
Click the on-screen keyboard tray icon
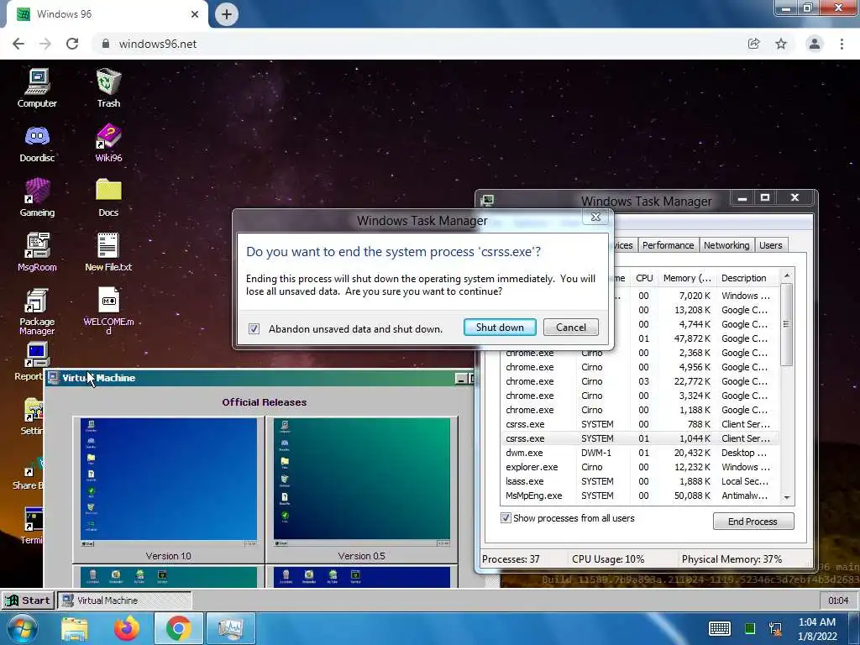pos(719,628)
